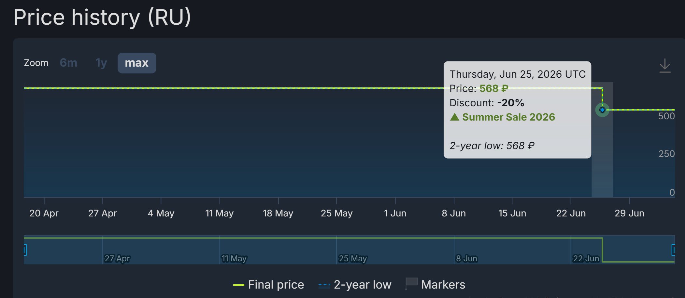Select the max zoom range button
The width and height of the screenshot is (685, 298).
tap(137, 63)
